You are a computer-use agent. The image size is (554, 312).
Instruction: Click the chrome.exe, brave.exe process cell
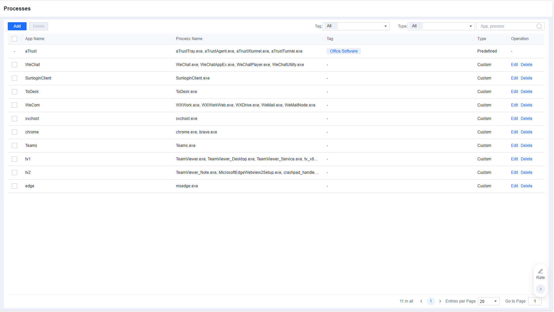pyautogui.click(x=196, y=132)
